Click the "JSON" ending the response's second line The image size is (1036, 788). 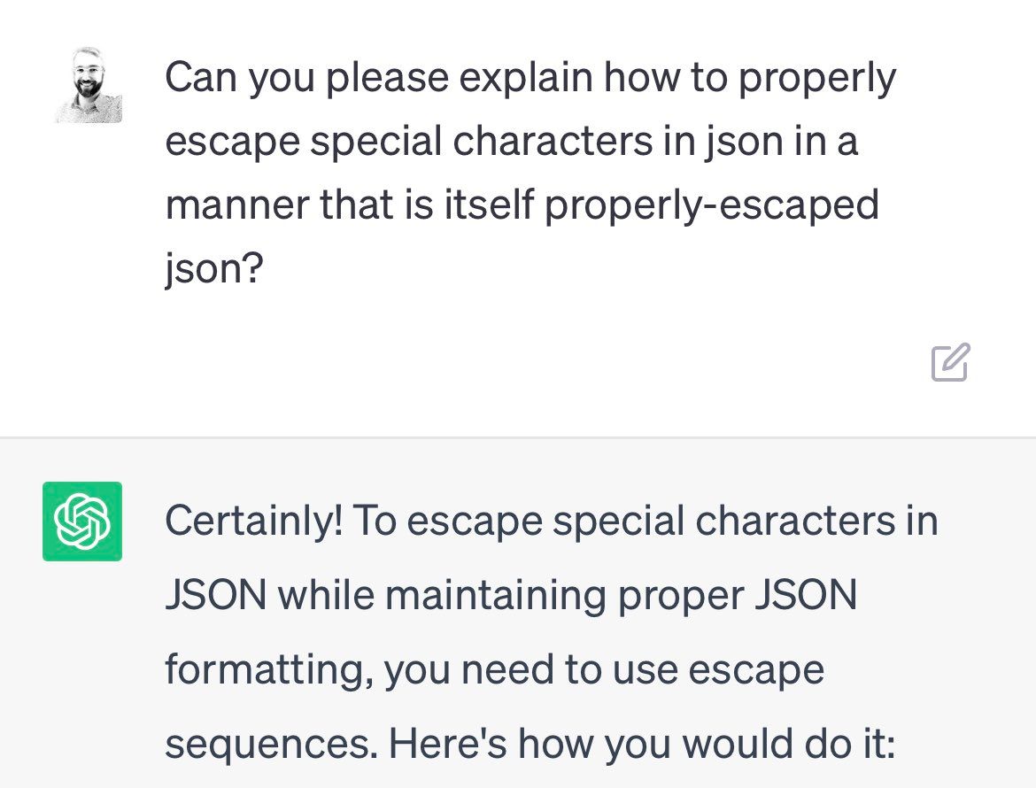(x=806, y=595)
